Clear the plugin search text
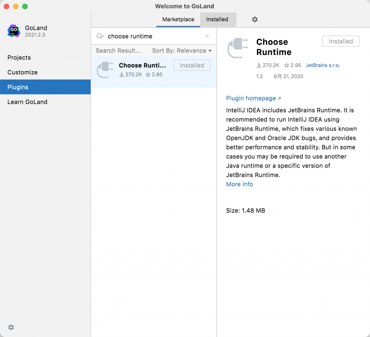This screenshot has height=337, width=370. (x=207, y=36)
